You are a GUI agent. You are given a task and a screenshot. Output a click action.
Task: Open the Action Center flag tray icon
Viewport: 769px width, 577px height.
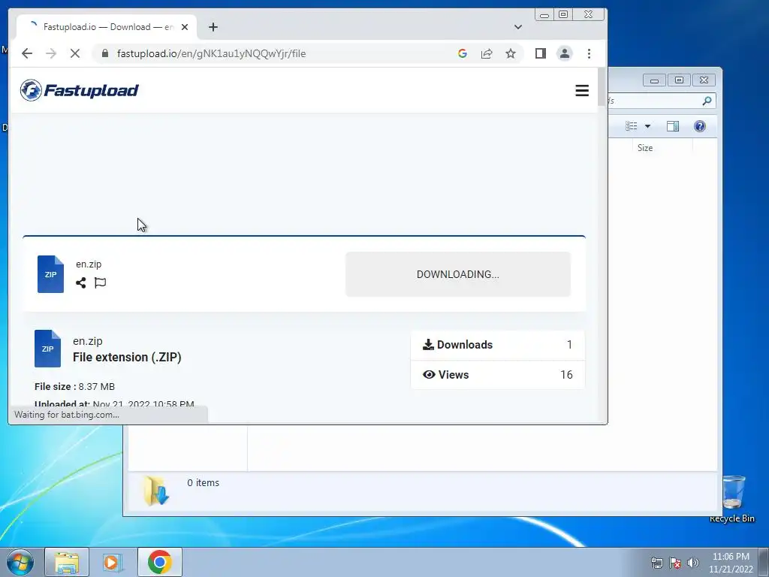(675, 563)
